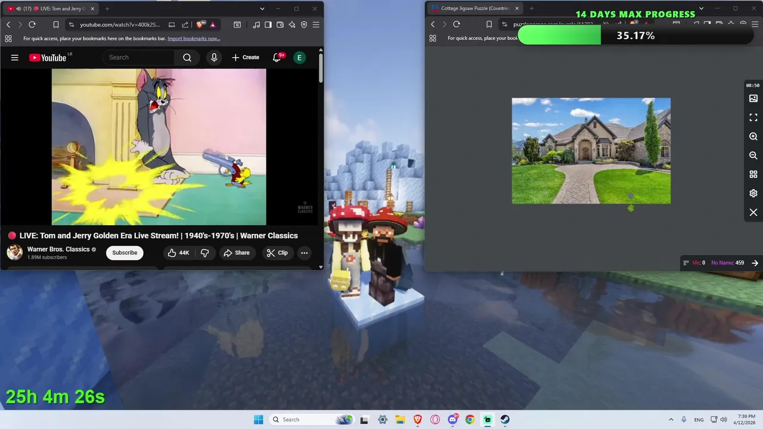
Task: Reload the Cottage Jigsaw Puzzle page
Action: point(457,24)
